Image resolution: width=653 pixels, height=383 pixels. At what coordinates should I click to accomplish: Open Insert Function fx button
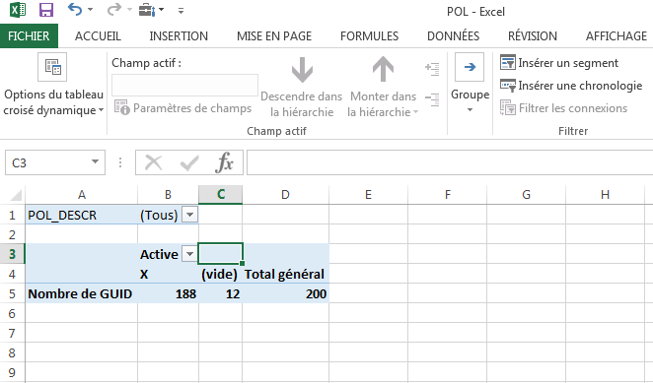point(225,162)
